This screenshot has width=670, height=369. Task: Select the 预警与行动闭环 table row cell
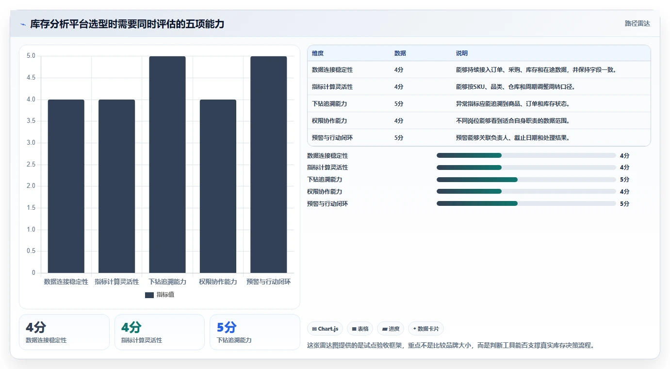[332, 138]
